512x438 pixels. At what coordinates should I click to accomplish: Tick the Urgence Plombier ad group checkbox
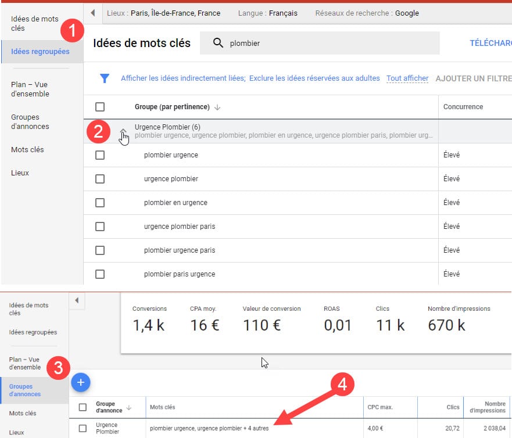pos(83,429)
